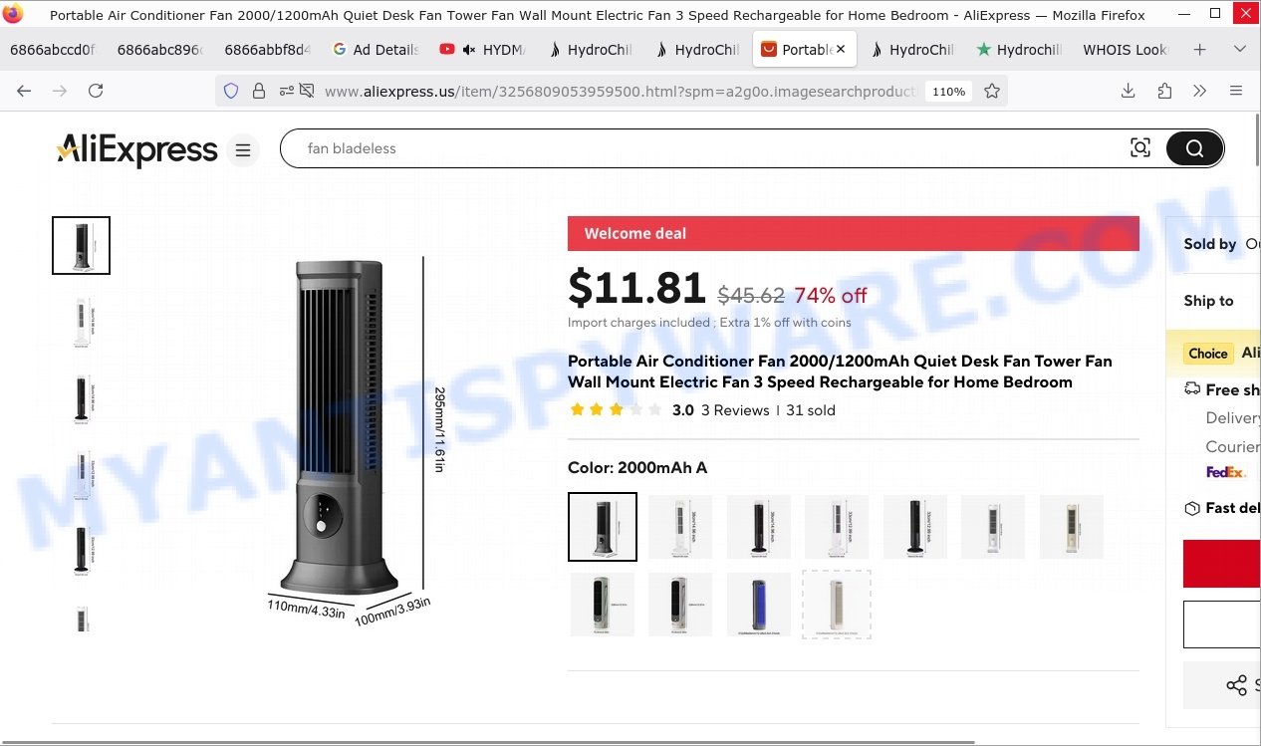The image size is (1261, 746).
Task: Expand more toolbar tools chevron
Action: coord(1199,91)
